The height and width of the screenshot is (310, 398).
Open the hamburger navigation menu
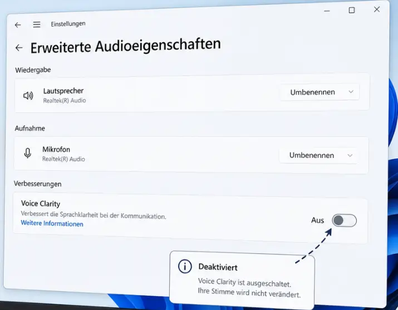pyautogui.click(x=37, y=24)
